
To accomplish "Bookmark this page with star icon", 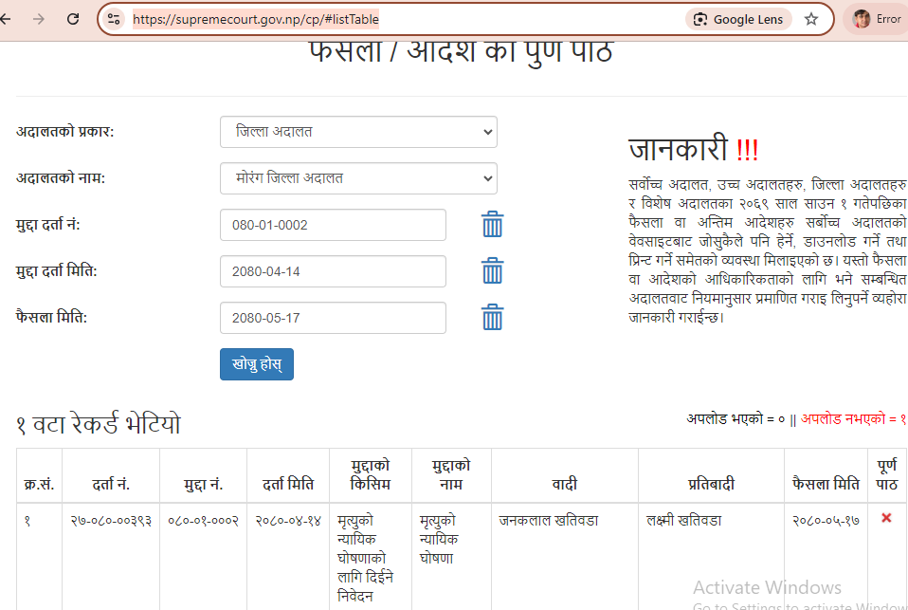I will [810, 19].
